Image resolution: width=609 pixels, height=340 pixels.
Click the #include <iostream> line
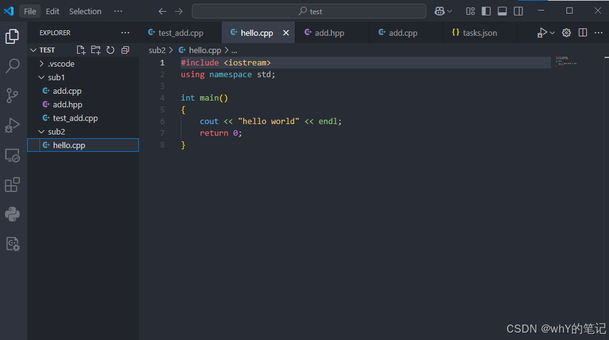click(226, 63)
